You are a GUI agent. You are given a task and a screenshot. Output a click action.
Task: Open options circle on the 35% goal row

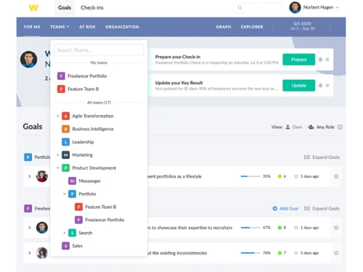point(336,176)
